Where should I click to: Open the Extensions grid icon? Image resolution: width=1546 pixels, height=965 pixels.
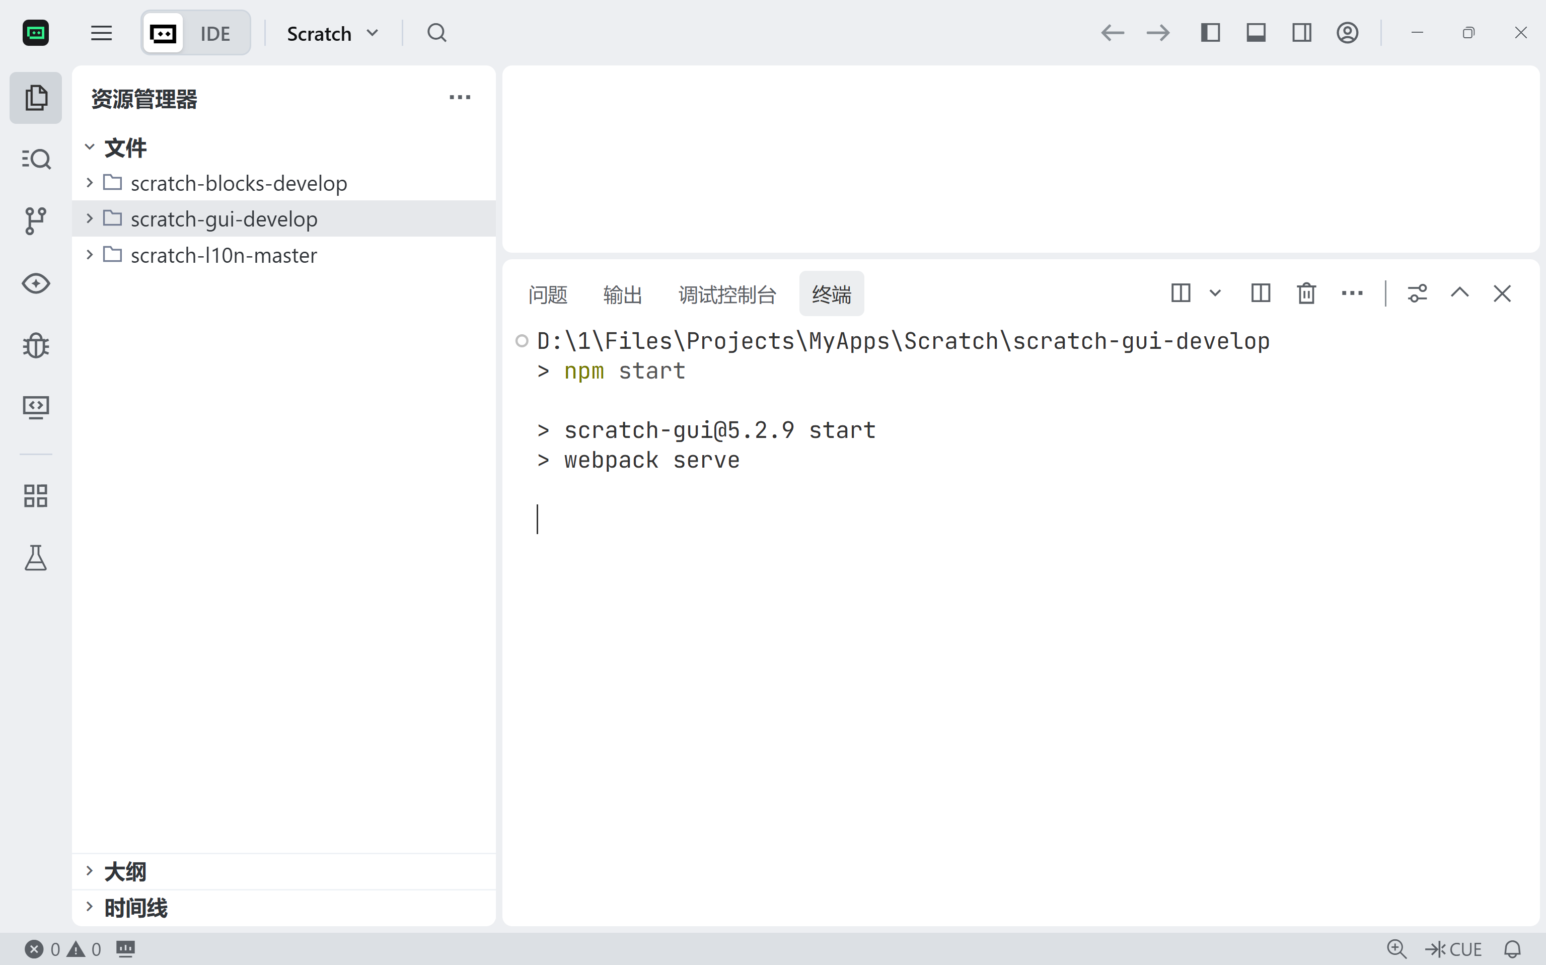click(36, 495)
